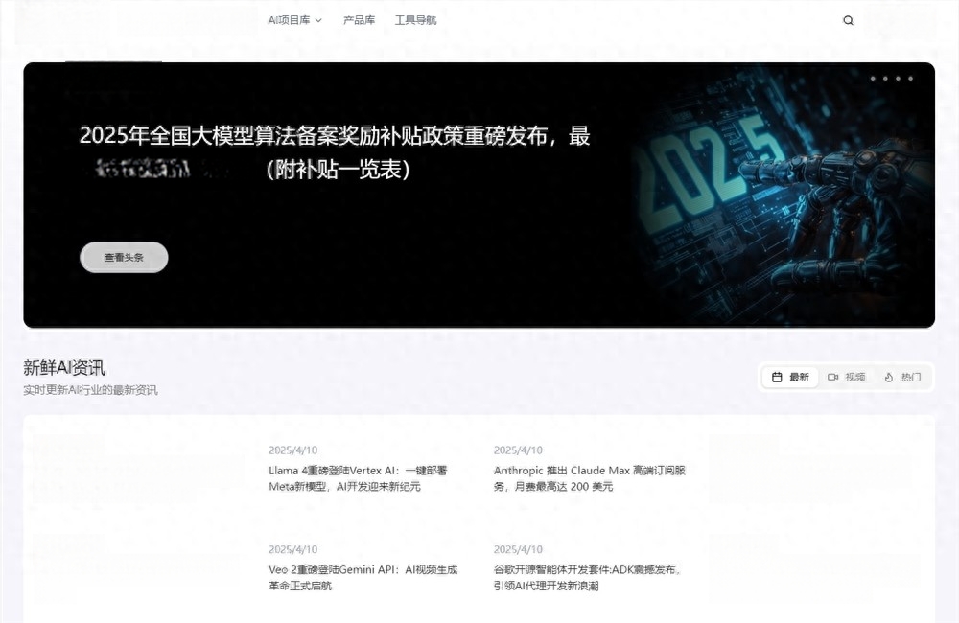Image resolution: width=959 pixels, height=623 pixels.
Task: Open the Veo 2重磅登陆Gemini API article
Action: 363,578
